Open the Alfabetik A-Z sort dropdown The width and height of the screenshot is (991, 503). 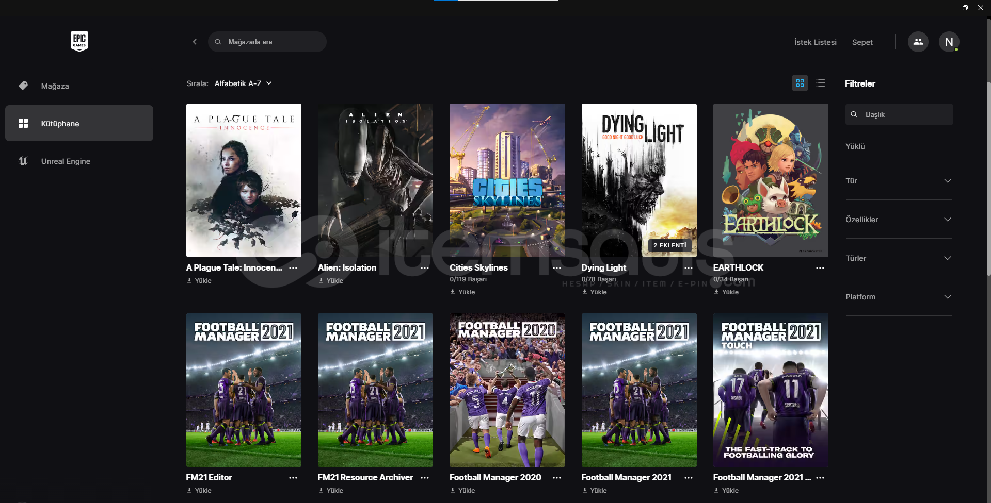(x=243, y=83)
